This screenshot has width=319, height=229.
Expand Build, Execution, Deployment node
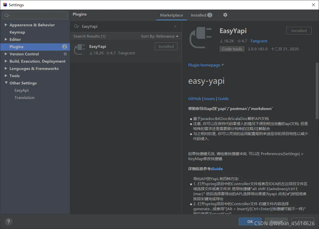point(6,61)
